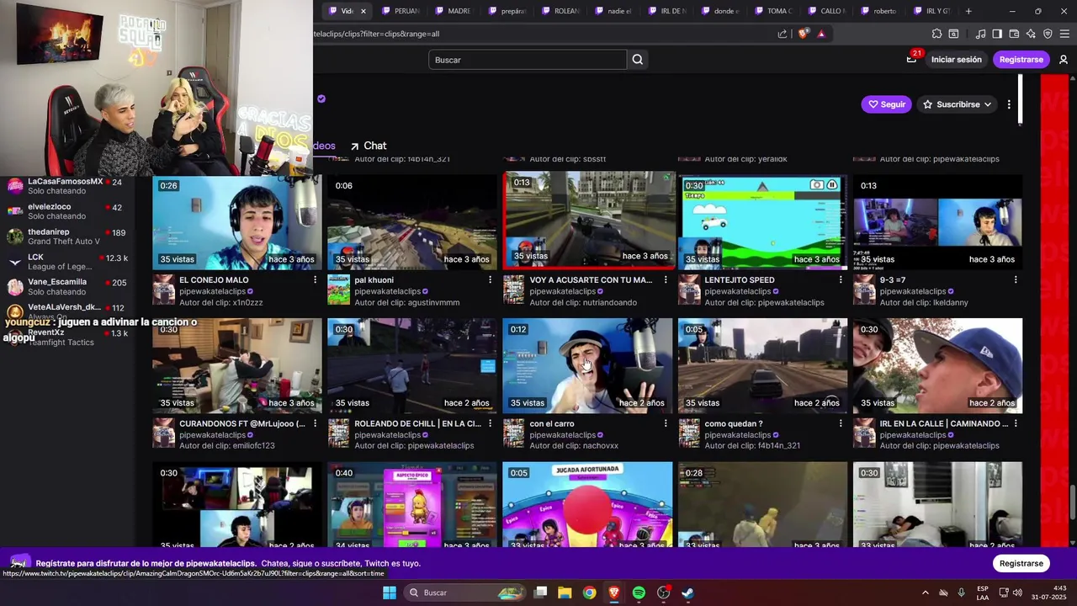Show hidden system tray icons chevron
This screenshot has height=606, width=1077.
[926, 593]
